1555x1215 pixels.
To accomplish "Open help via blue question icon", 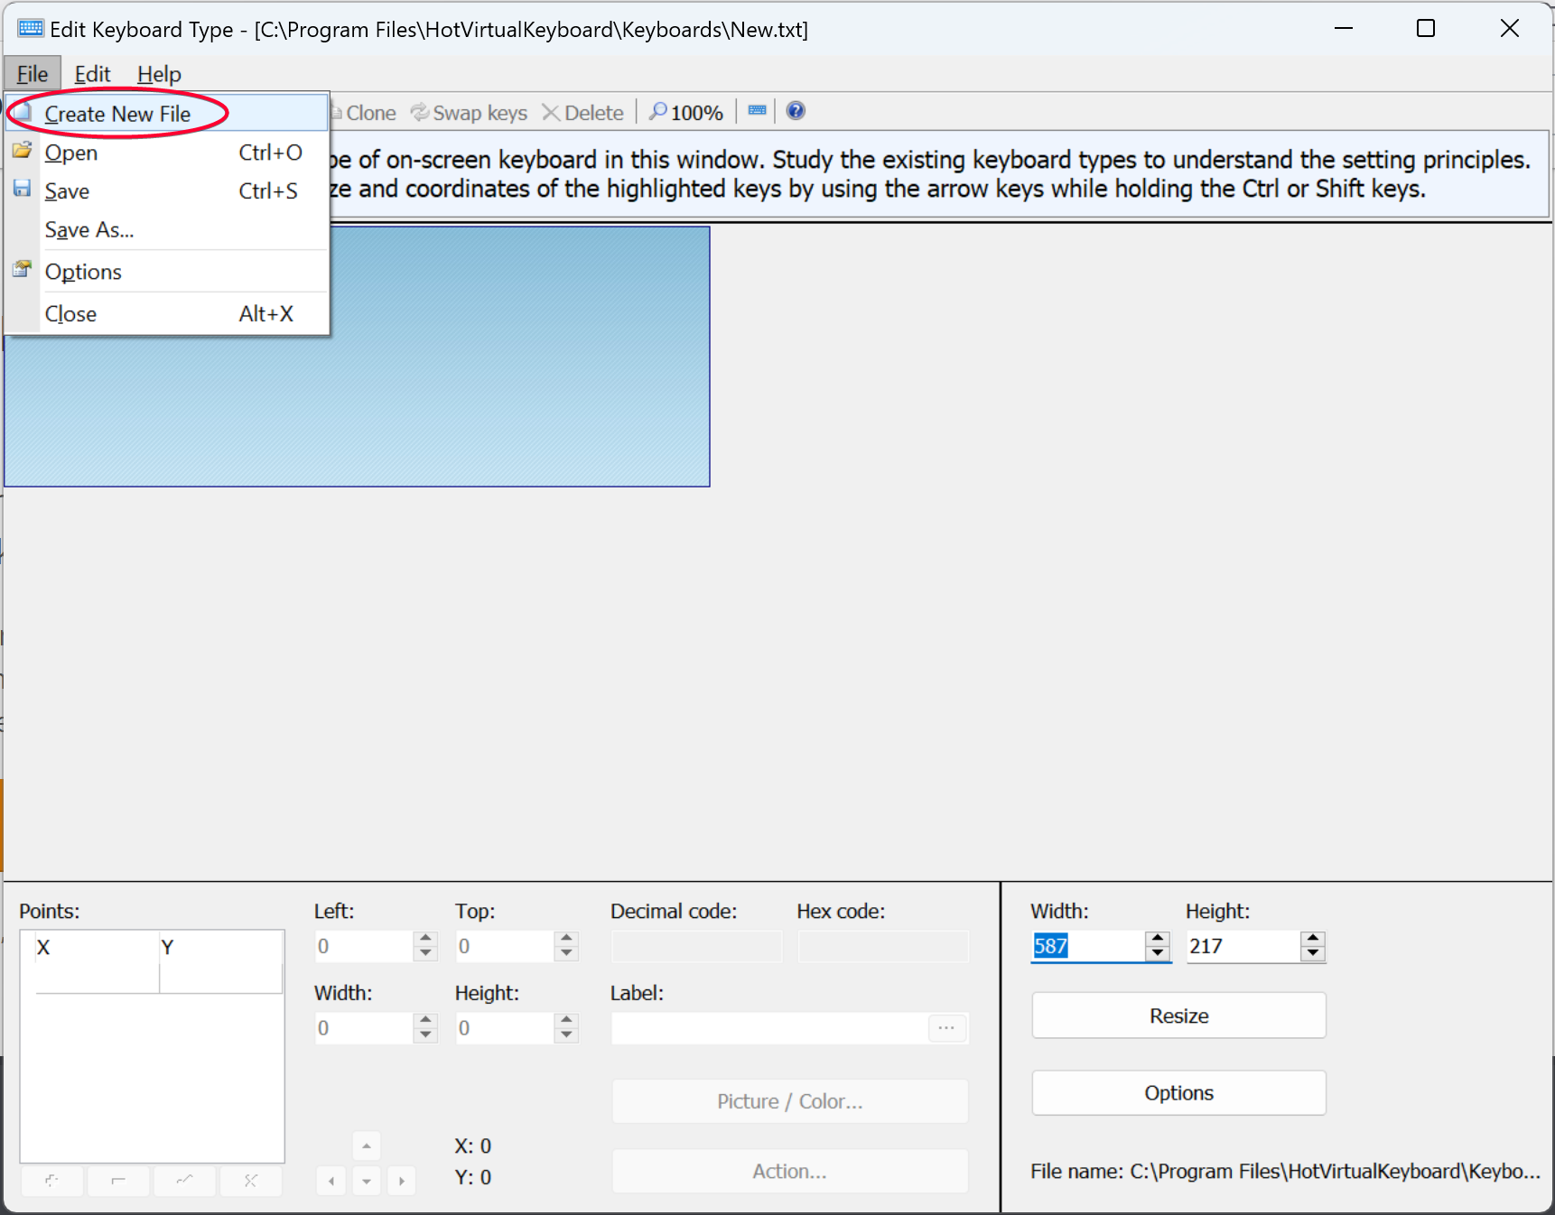I will click(796, 111).
